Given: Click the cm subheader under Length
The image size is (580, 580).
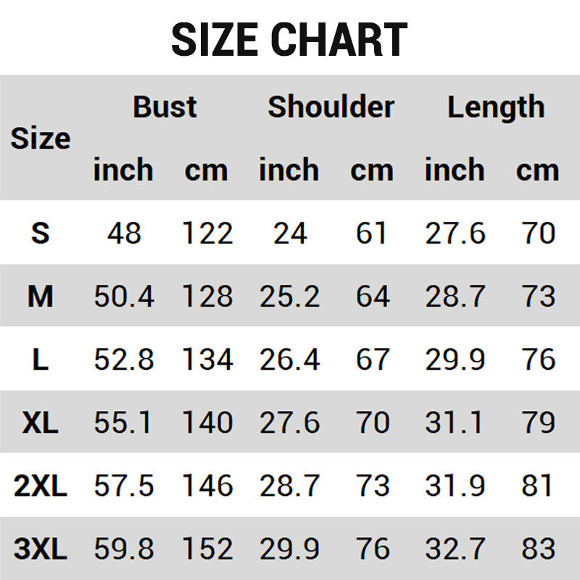Looking at the screenshot, I should (x=537, y=170).
